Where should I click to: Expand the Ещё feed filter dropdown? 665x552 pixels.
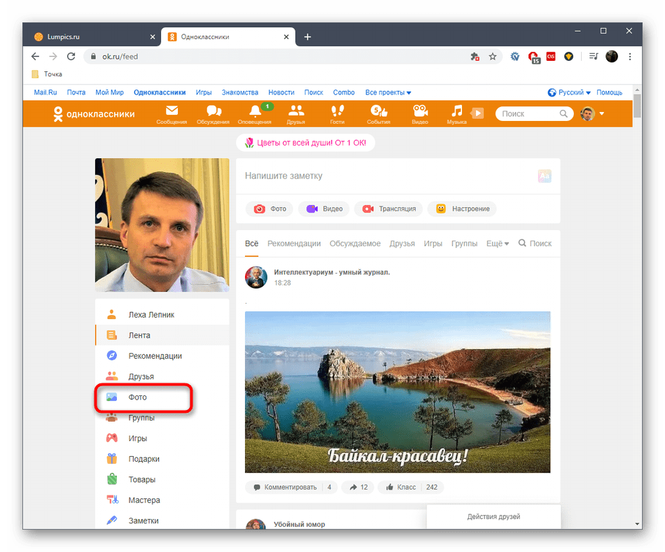click(x=497, y=243)
